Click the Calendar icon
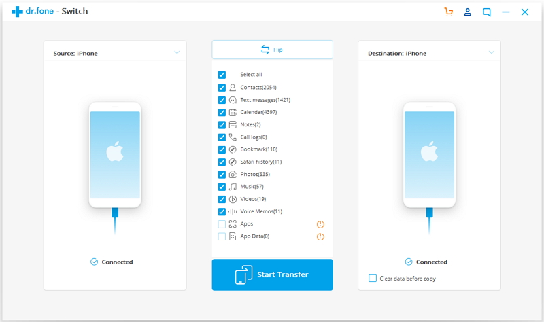This screenshot has height=322, width=544. click(233, 112)
